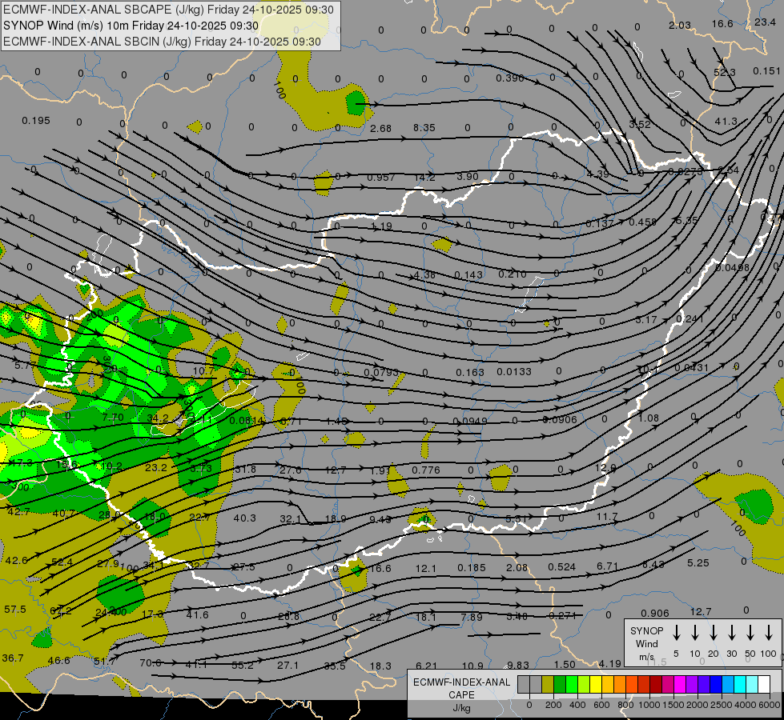Click the map value 31.8
Image resolution: width=784 pixels, height=720 pixels.
(x=246, y=469)
